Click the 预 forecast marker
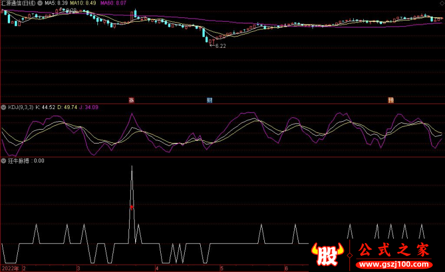 click(x=391, y=100)
